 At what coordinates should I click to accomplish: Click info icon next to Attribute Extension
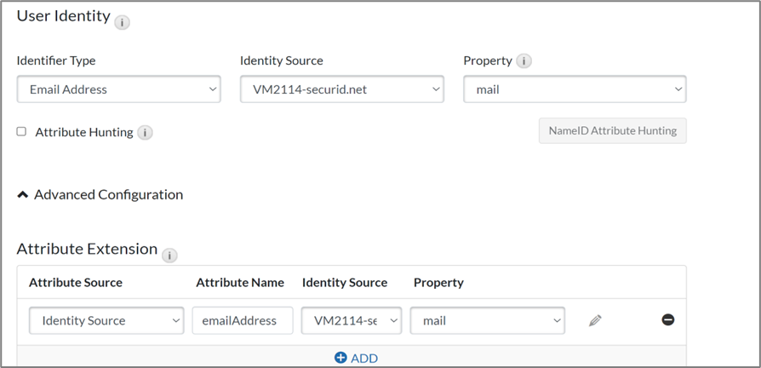[169, 255]
